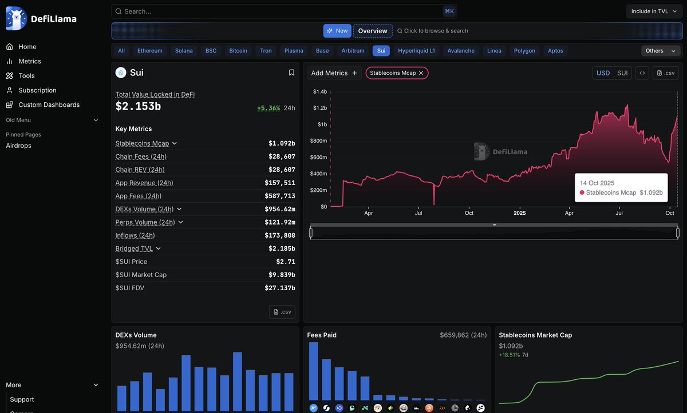The width and height of the screenshot is (687, 413).
Task: Expand Bridged TVL row
Action: pyautogui.click(x=159, y=248)
